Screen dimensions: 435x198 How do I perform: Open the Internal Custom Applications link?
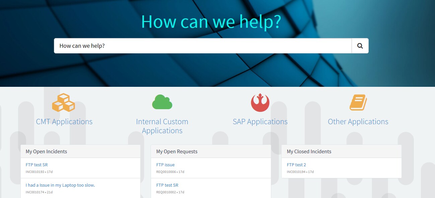tap(162, 126)
